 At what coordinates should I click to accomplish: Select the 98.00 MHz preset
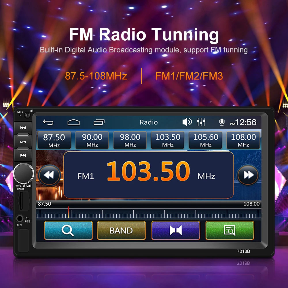pyautogui.click(x=130, y=140)
